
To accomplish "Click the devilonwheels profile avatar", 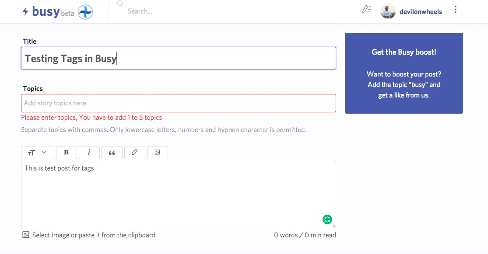I will click(388, 11).
